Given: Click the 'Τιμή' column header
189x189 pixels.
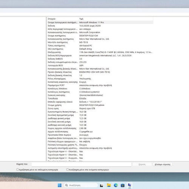Looking at the screenshot, I should (116, 19).
